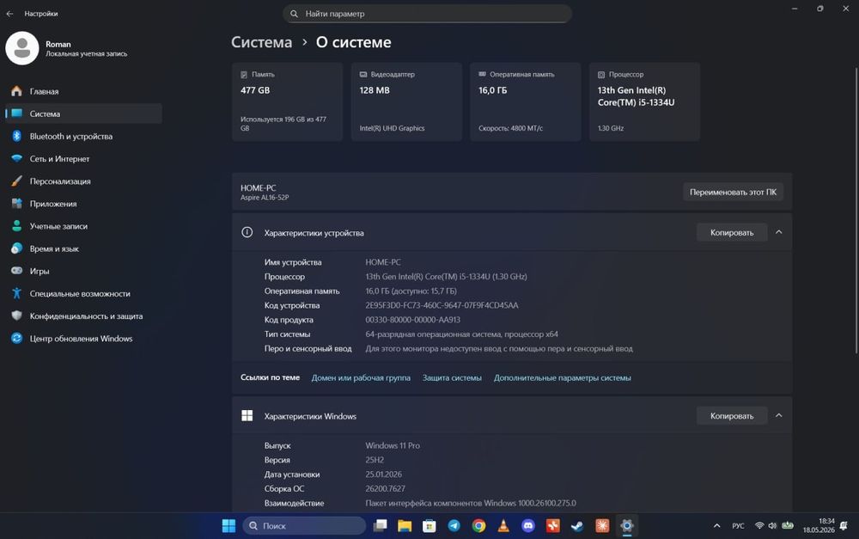
Task: Launch Telegram from the taskbar
Action: point(454,526)
